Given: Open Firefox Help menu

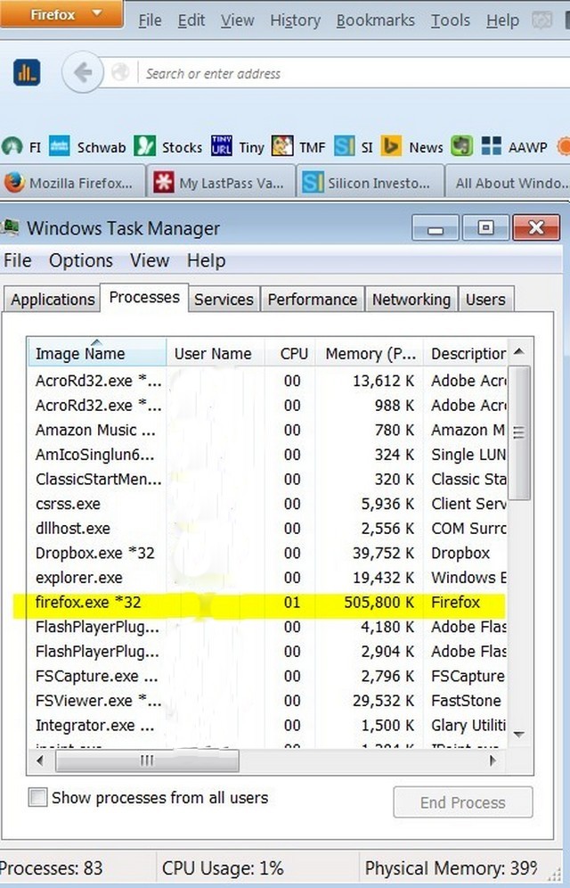Looking at the screenshot, I should point(502,21).
